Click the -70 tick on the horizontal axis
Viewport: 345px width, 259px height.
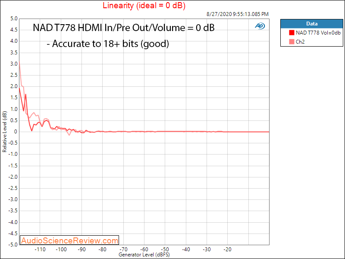pos(123,250)
